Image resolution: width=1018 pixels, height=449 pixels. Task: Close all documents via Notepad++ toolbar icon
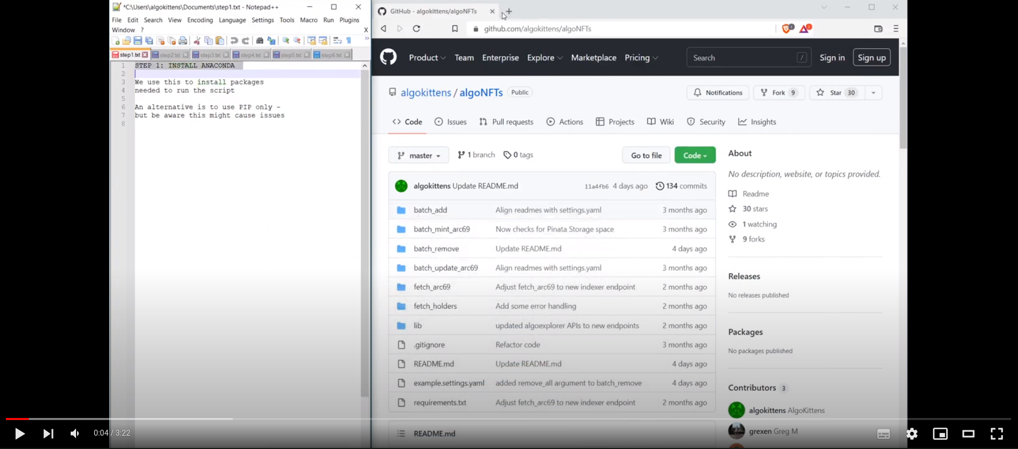172,41
